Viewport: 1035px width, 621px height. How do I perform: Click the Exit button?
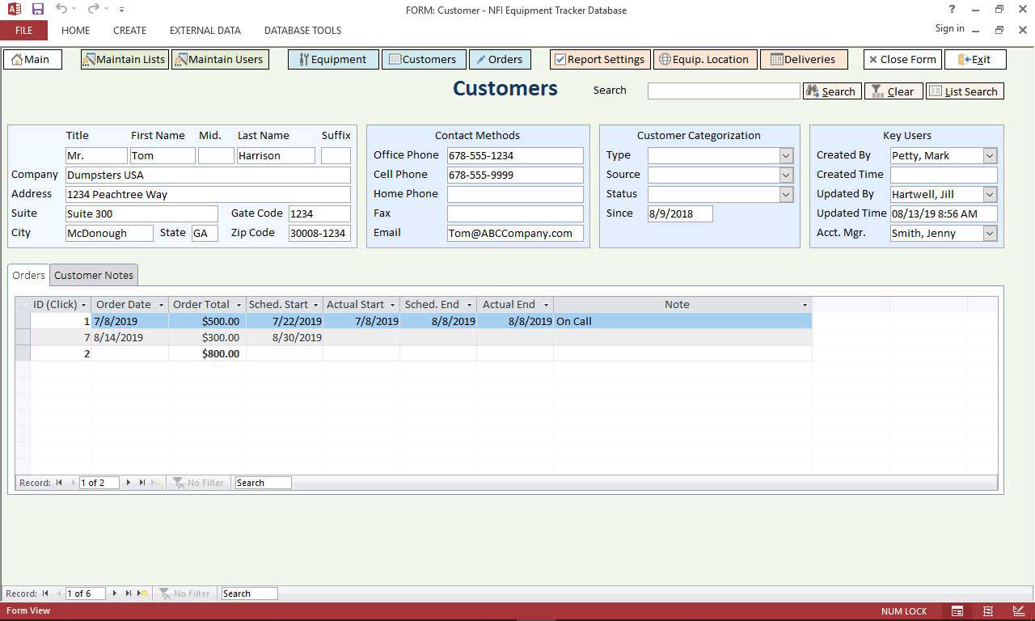pyautogui.click(x=975, y=60)
